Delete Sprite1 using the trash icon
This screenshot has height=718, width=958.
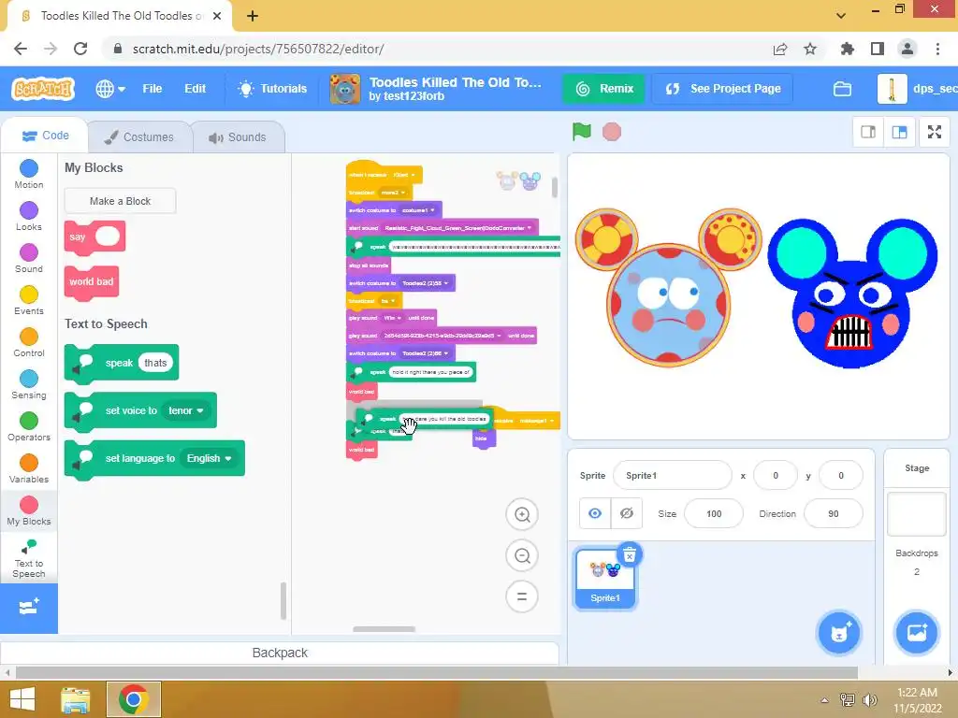tap(630, 554)
